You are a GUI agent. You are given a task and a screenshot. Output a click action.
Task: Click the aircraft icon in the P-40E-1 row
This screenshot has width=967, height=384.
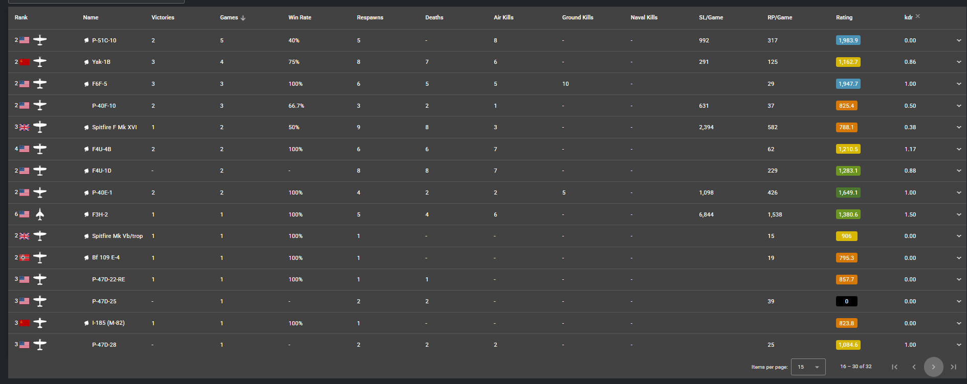(x=40, y=193)
